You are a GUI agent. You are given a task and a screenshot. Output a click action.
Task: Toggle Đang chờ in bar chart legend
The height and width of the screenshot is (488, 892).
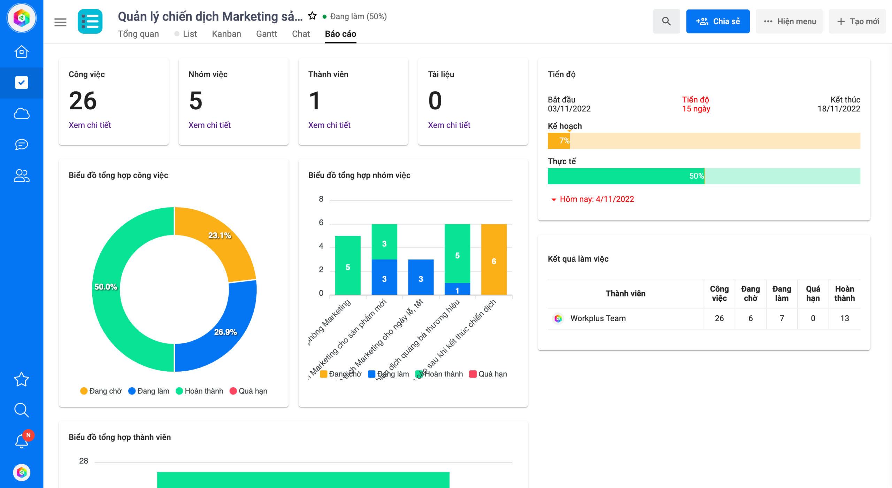pos(341,374)
